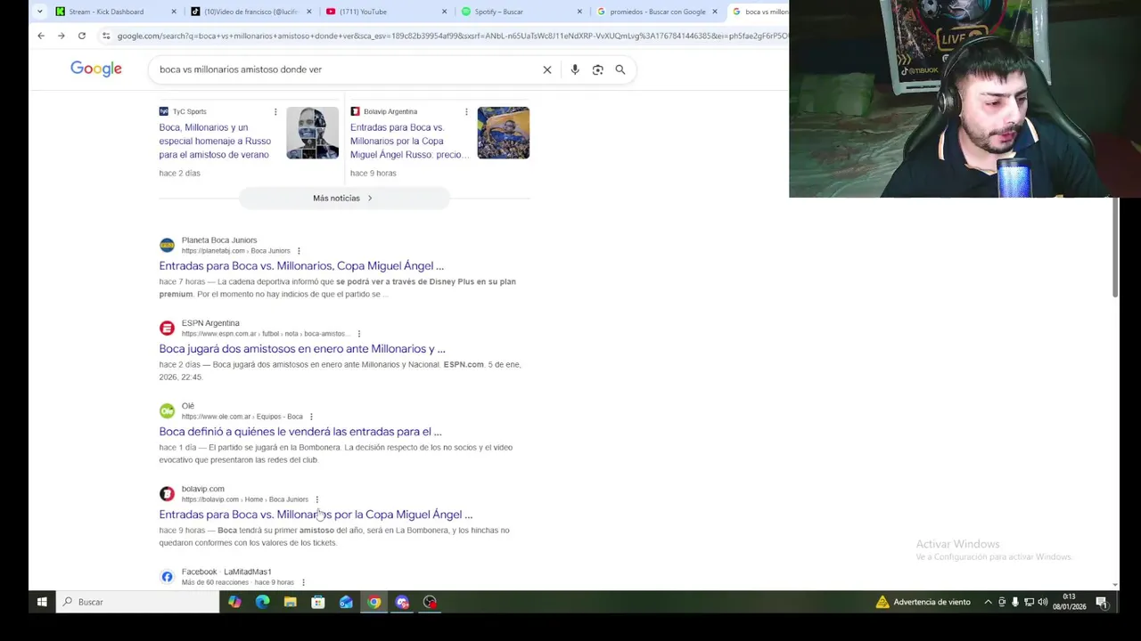Open the Discord taskbar icon
The image size is (1141, 641).
coord(402,602)
